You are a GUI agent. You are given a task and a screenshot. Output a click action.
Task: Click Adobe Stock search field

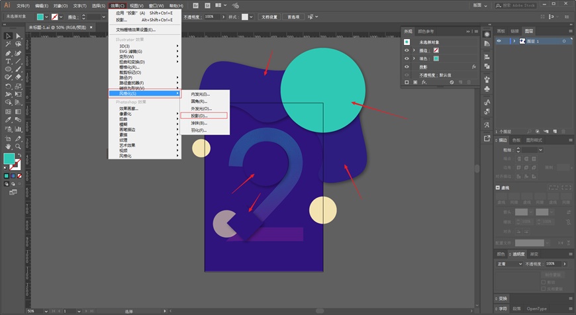pos(516,5)
